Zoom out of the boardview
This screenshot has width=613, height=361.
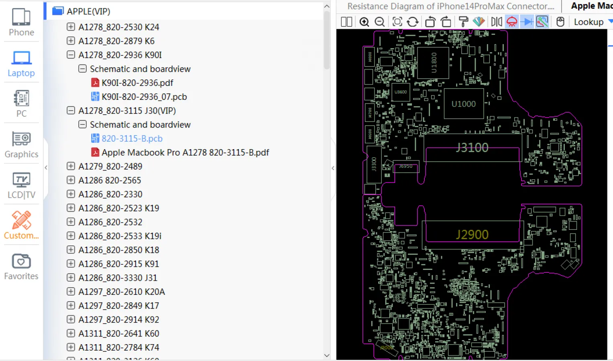(380, 22)
